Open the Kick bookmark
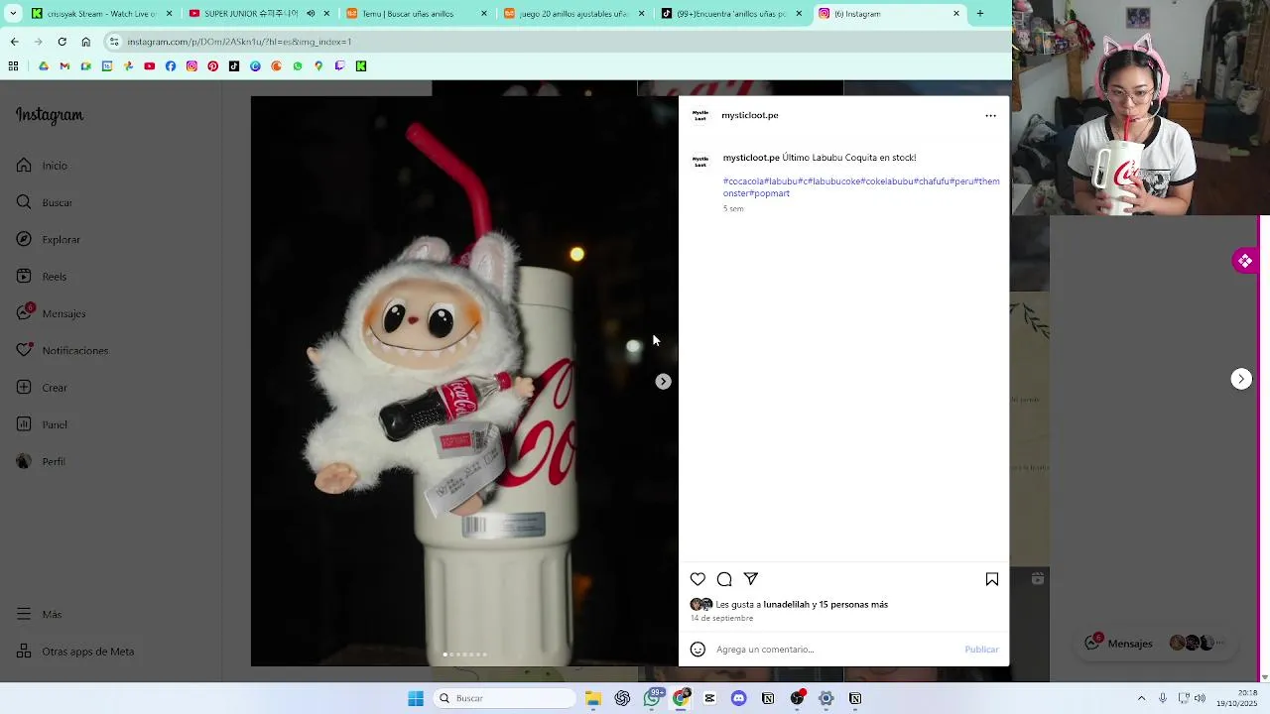 (361, 66)
